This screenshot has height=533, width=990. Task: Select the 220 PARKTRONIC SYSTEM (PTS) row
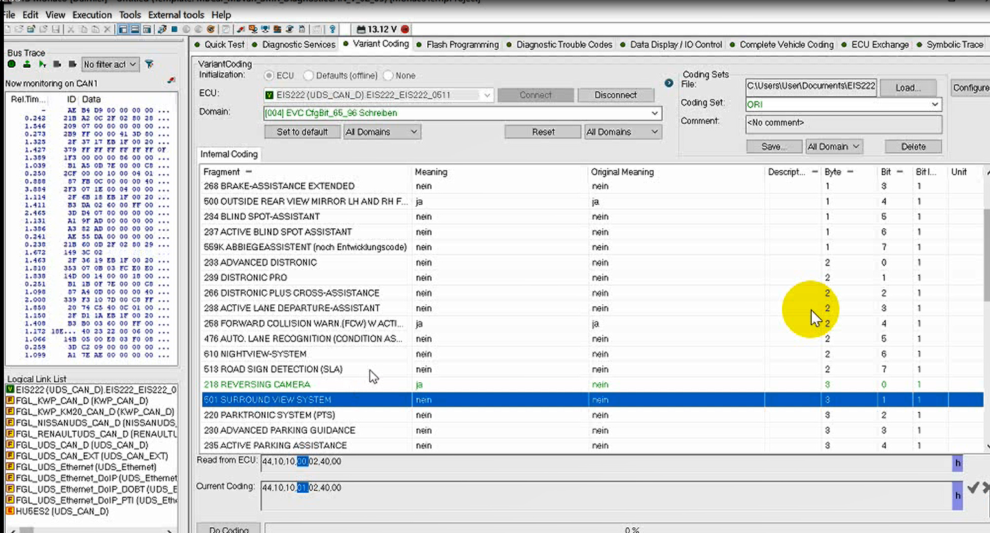pos(592,415)
